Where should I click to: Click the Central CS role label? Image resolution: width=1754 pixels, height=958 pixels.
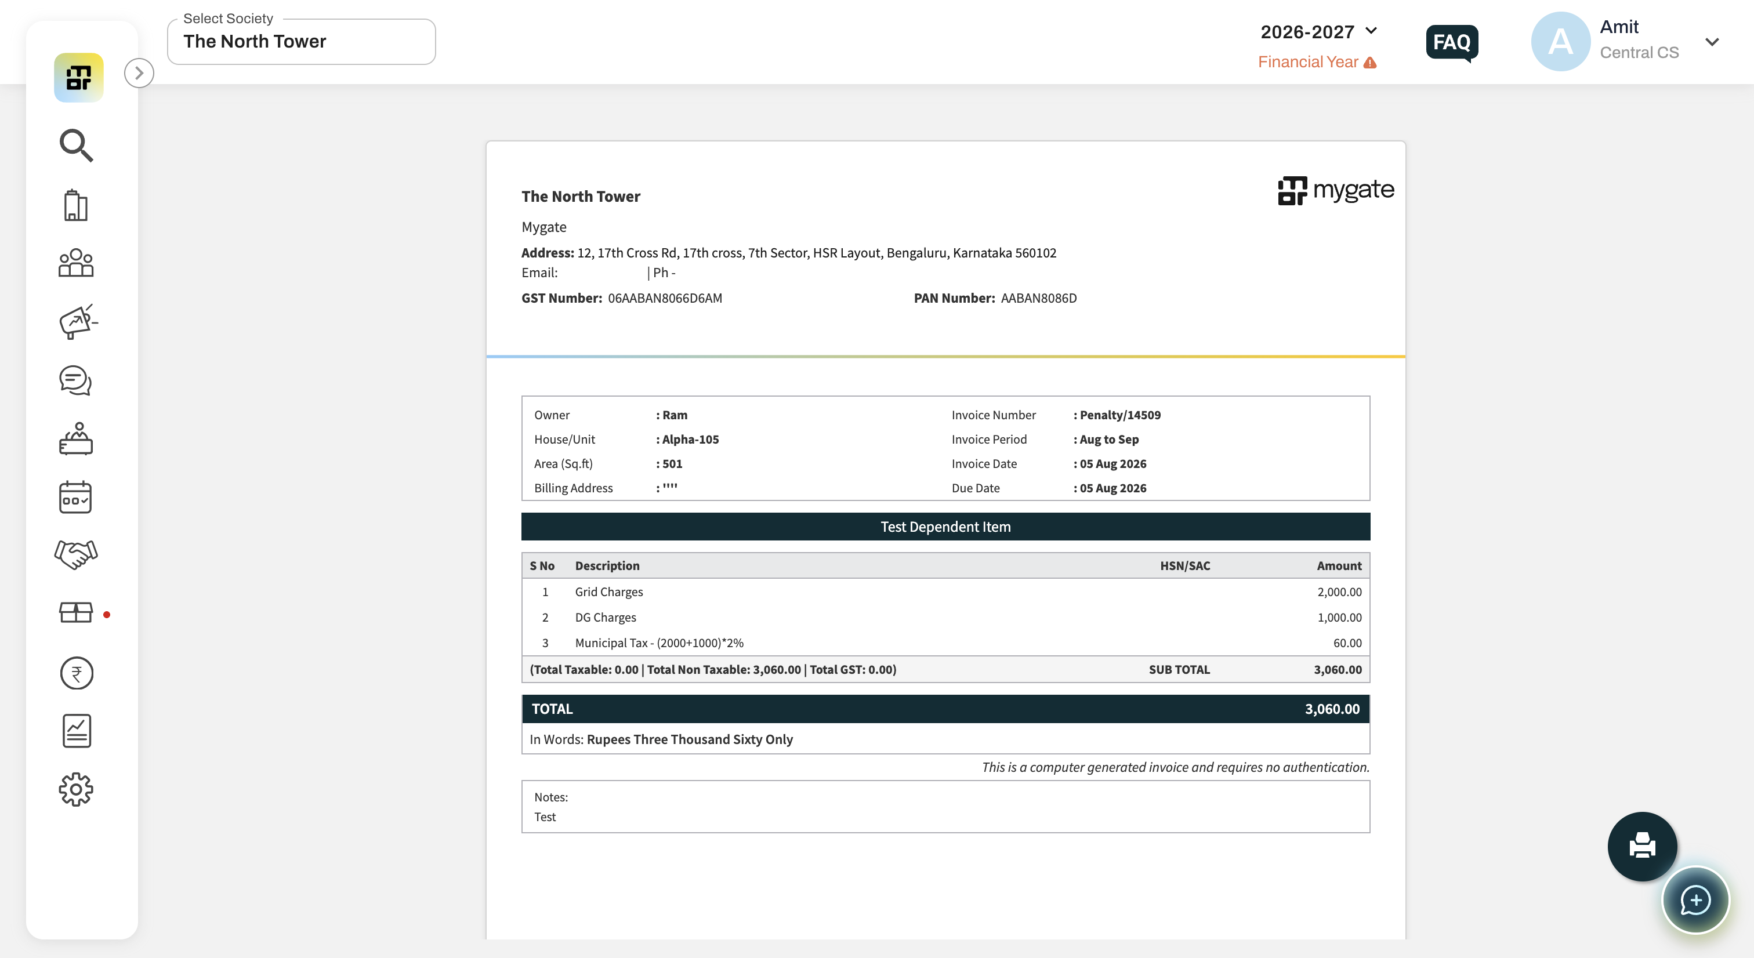(x=1639, y=52)
